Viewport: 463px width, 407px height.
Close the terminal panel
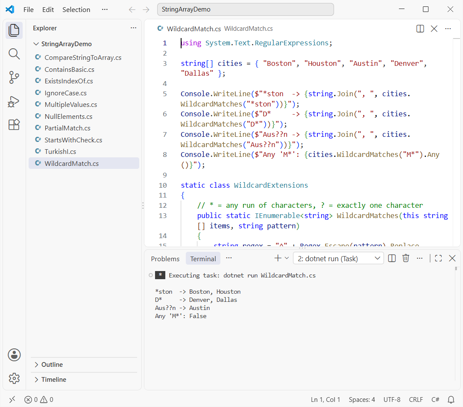[x=452, y=258]
